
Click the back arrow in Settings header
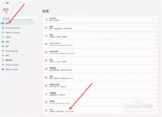3,3
